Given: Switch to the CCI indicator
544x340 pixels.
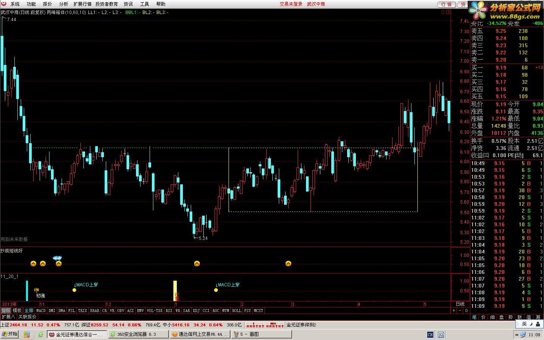Looking at the screenshot, I should tap(206, 311).
